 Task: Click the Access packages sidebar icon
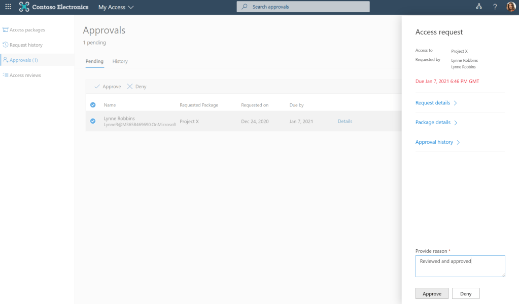6,30
